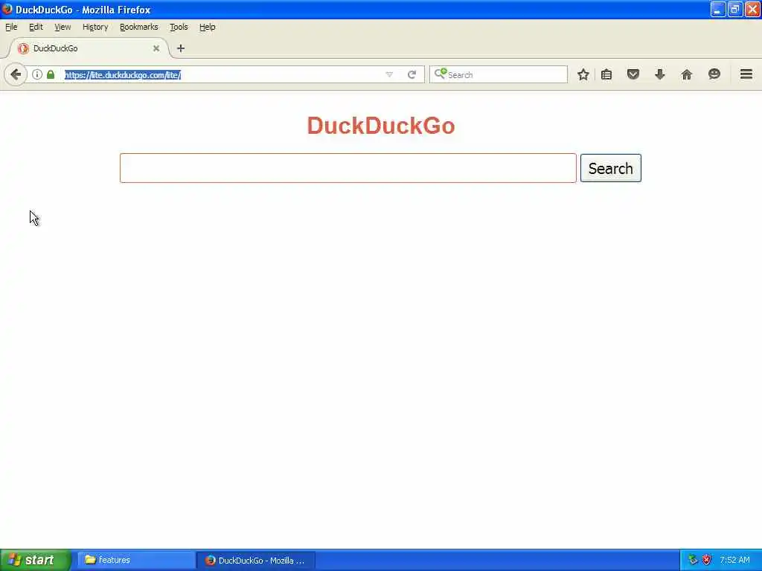
Task: Click the DuckDuckGo heading
Action: point(381,125)
